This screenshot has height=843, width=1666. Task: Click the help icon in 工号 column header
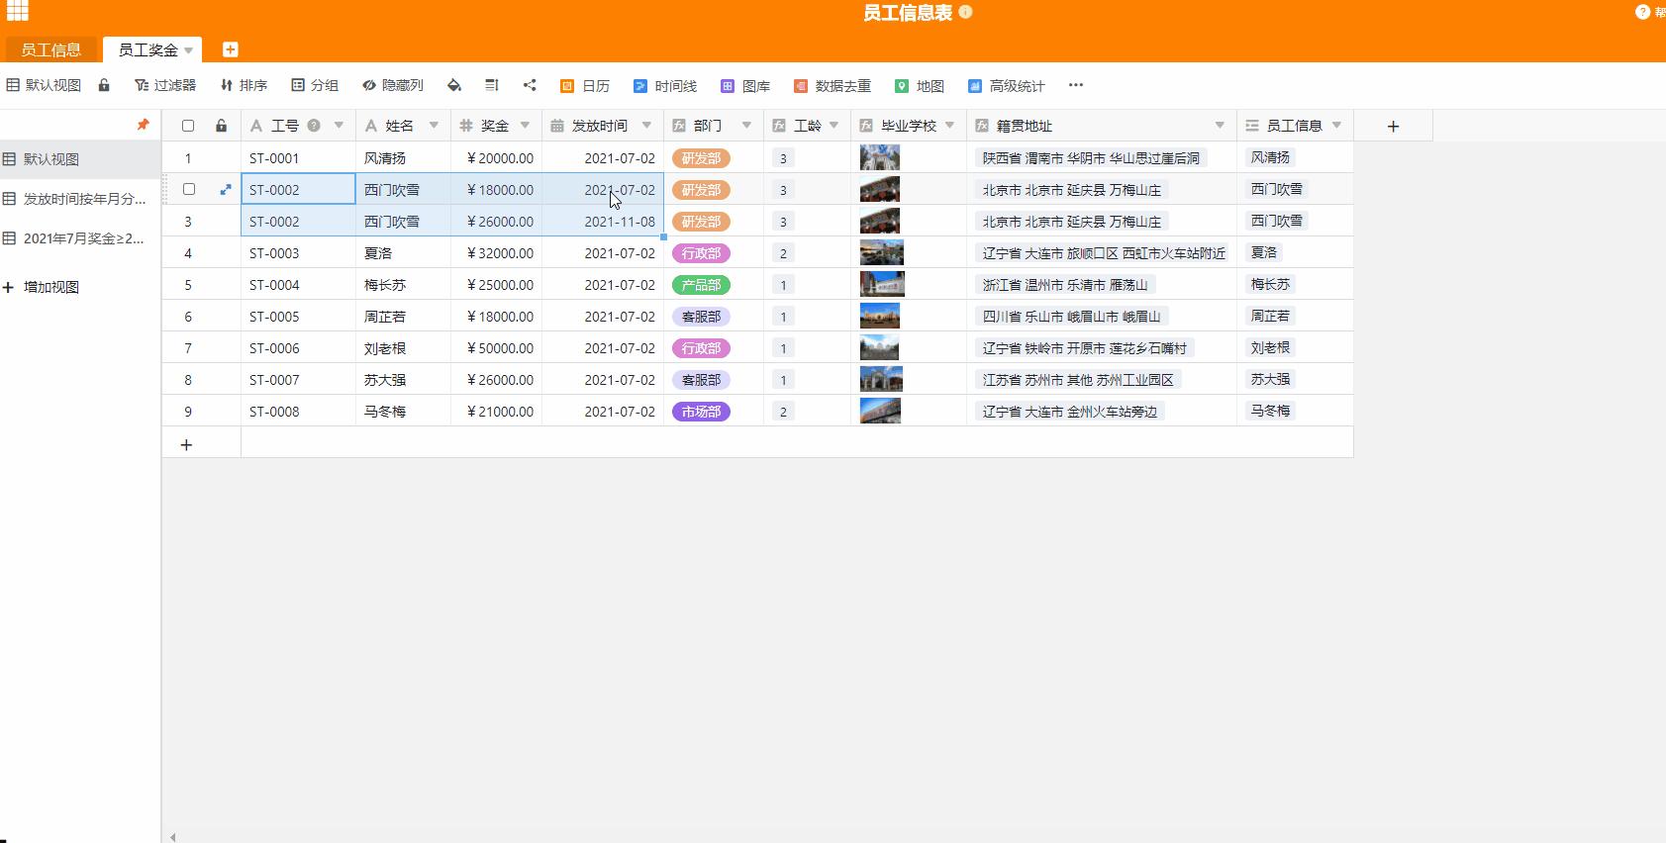314,126
